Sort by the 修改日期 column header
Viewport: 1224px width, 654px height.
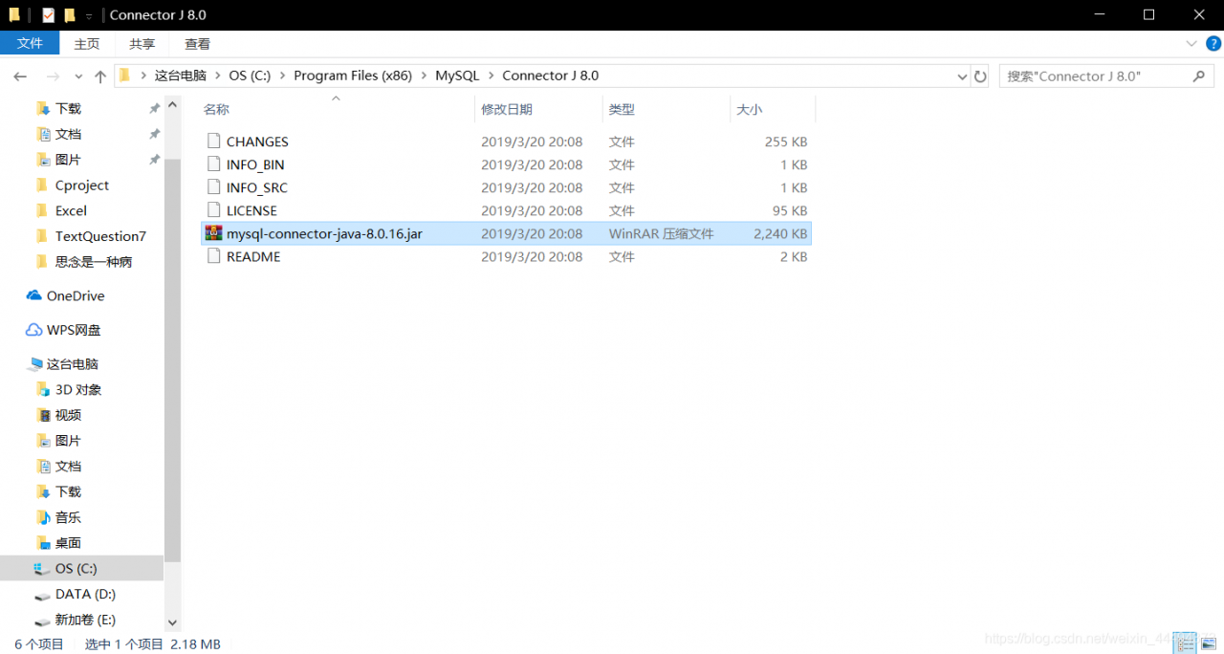538,109
